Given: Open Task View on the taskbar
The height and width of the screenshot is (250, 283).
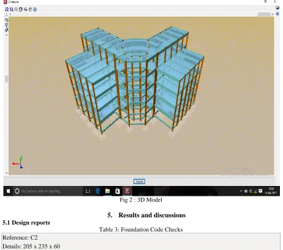Looking at the screenshot, I should click(x=87, y=191).
